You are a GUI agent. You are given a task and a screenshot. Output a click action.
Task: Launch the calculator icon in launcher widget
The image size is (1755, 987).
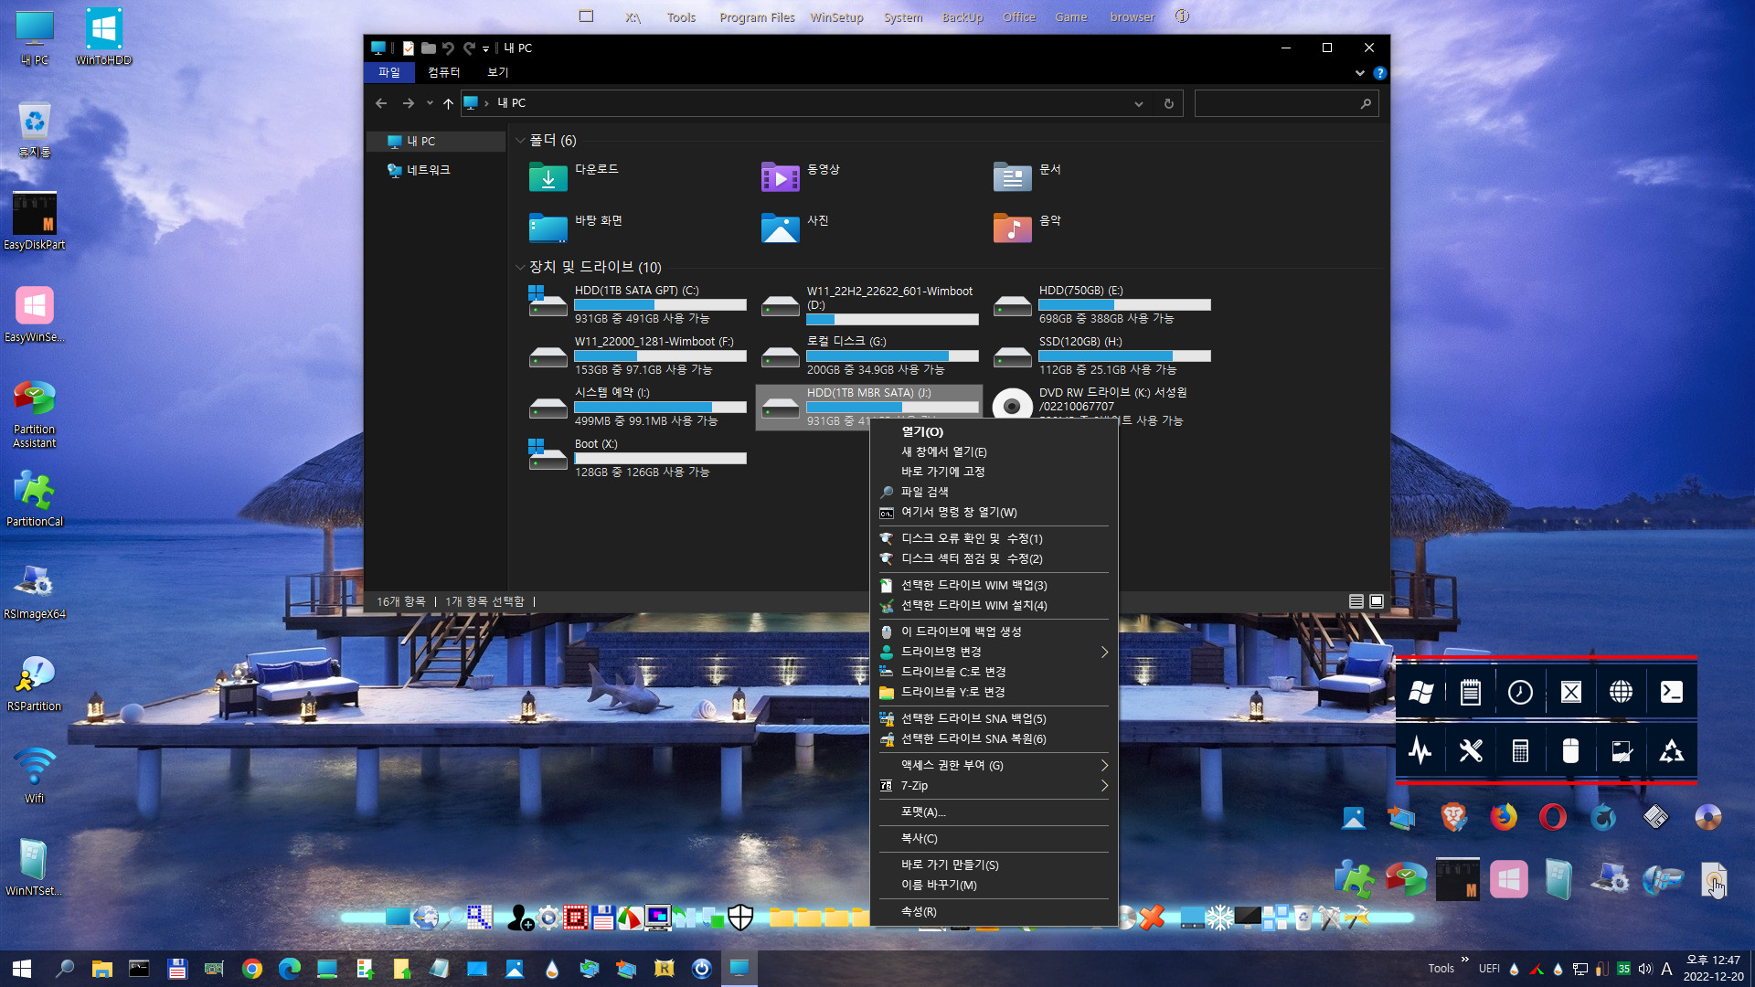pyautogui.click(x=1520, y=751)
